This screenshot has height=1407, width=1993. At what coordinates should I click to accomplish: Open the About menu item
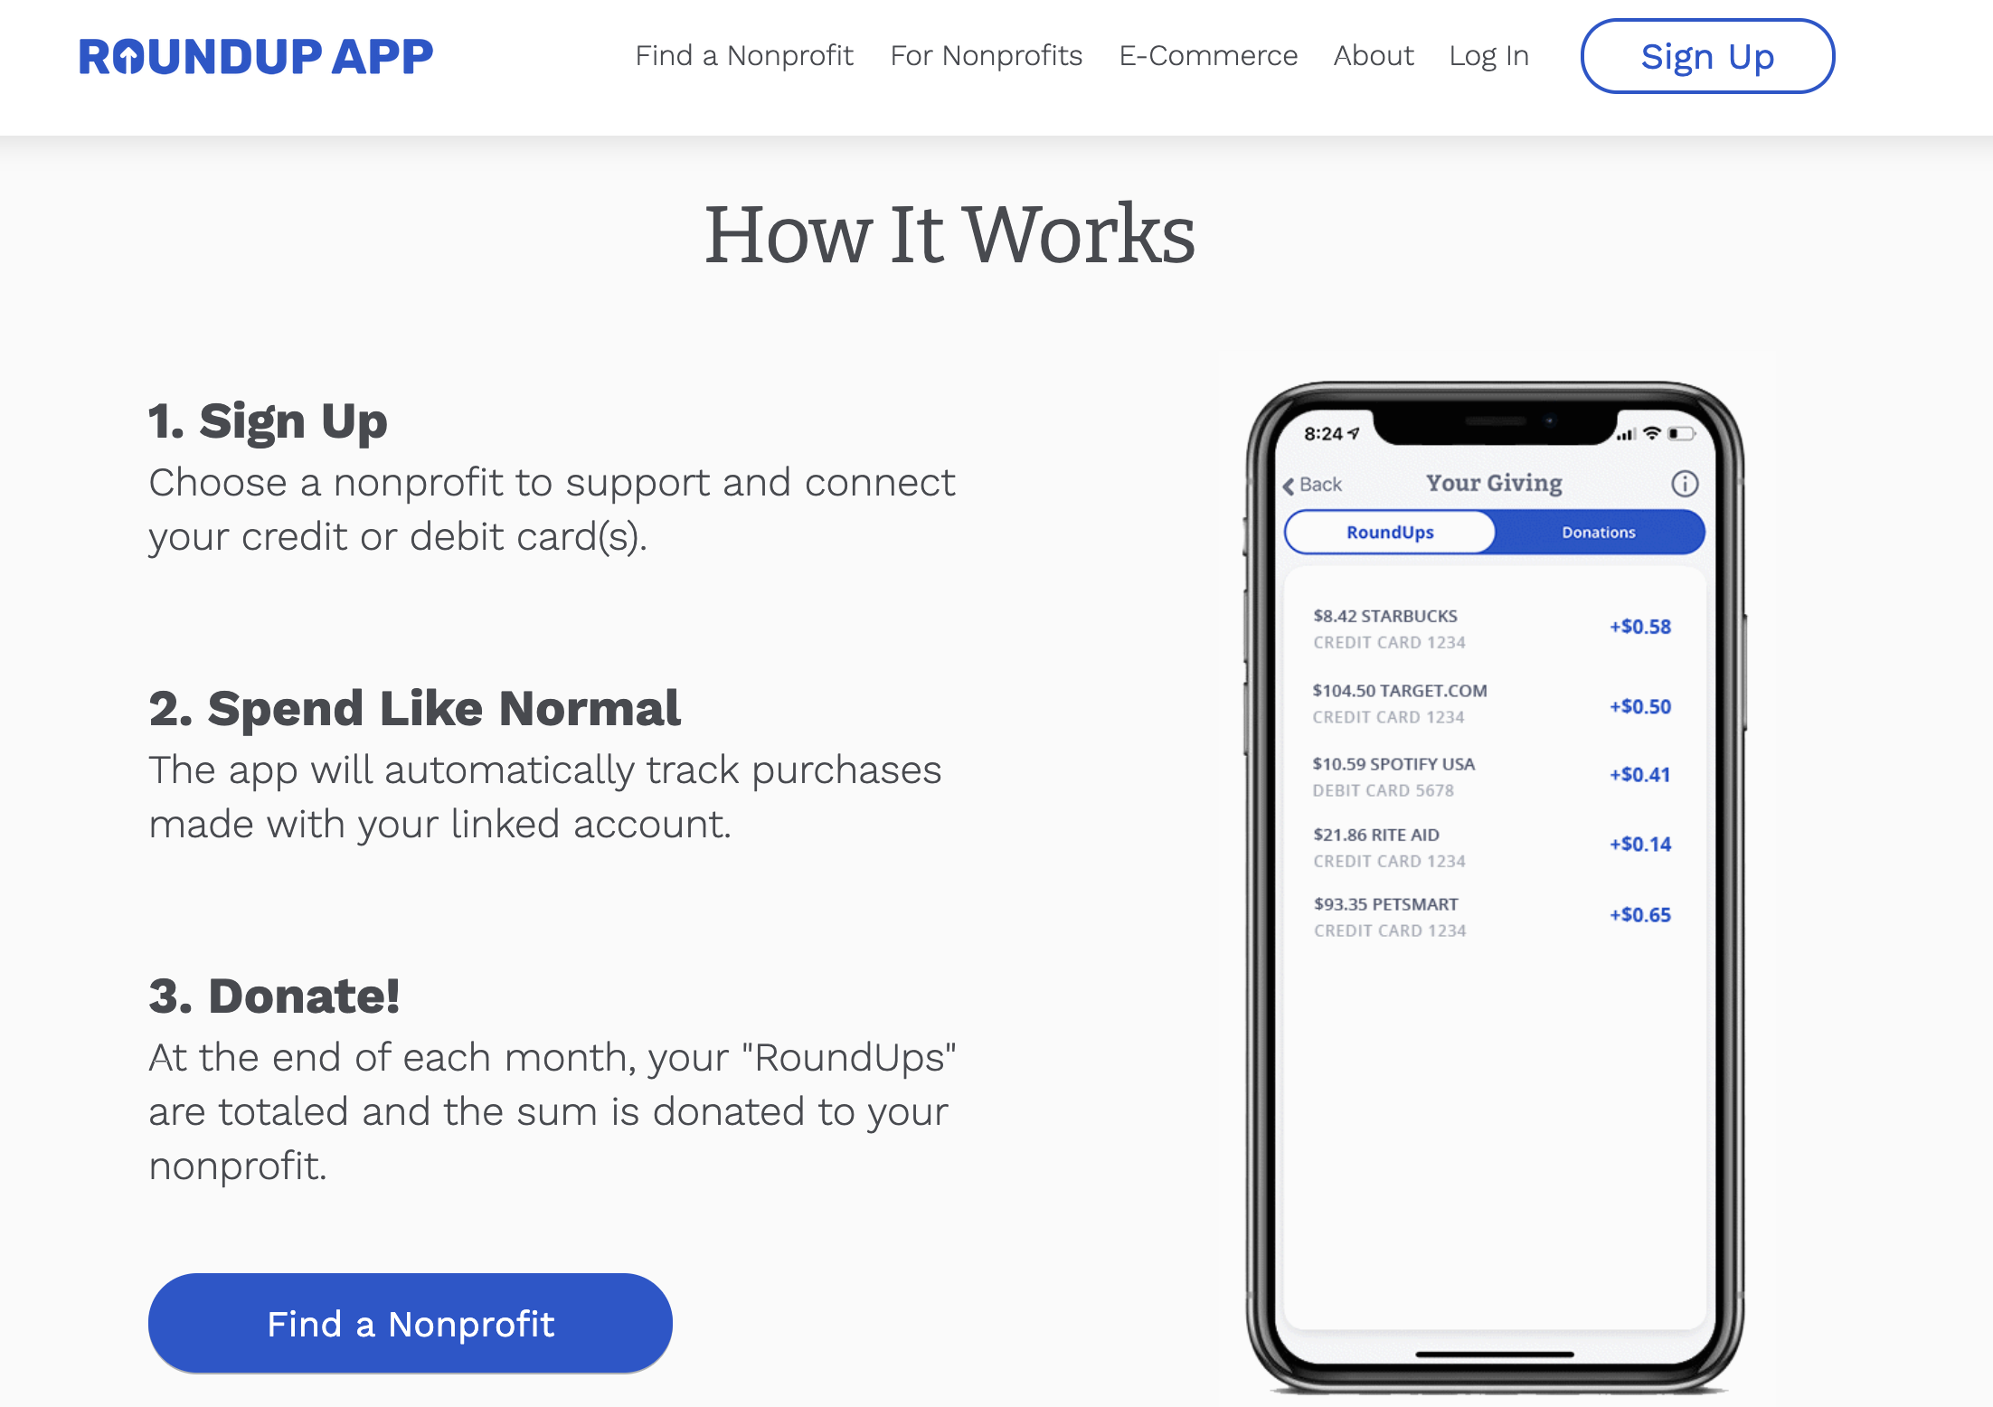[1372, 56]
